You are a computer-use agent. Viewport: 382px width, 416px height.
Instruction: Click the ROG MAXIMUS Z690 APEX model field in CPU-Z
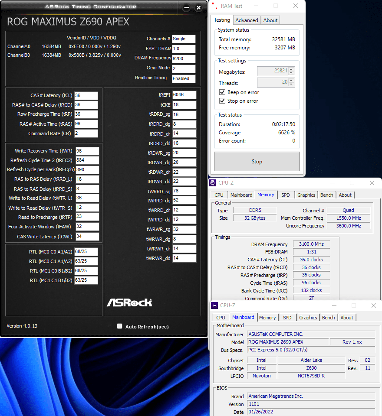pyautogui.click(x=288, y=342)
